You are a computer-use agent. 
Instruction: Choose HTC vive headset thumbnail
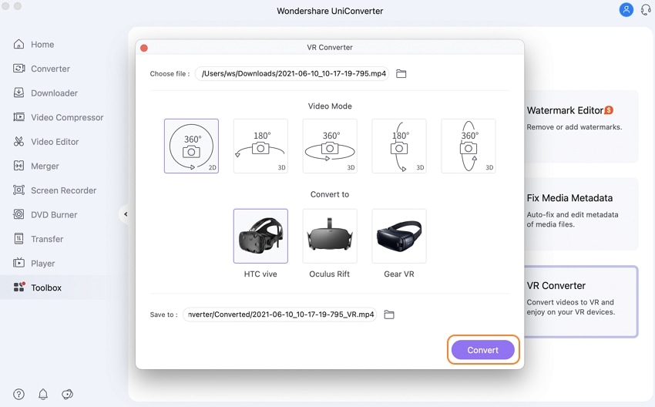(x=260, y=236)
